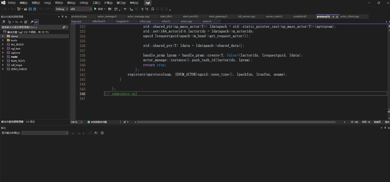The image size is (390, 182).
Task: Click the toggle bookmark icon in toolbar
Action: (x=153, y=9)
